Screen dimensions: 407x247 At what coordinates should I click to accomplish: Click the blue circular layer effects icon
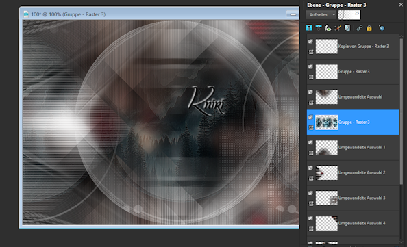point(381,28)
